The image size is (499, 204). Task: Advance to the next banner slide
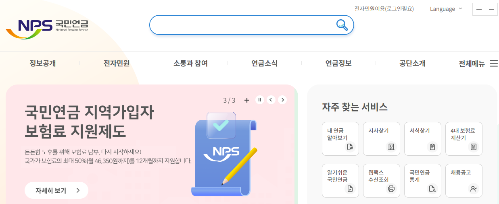click(282, 100)
